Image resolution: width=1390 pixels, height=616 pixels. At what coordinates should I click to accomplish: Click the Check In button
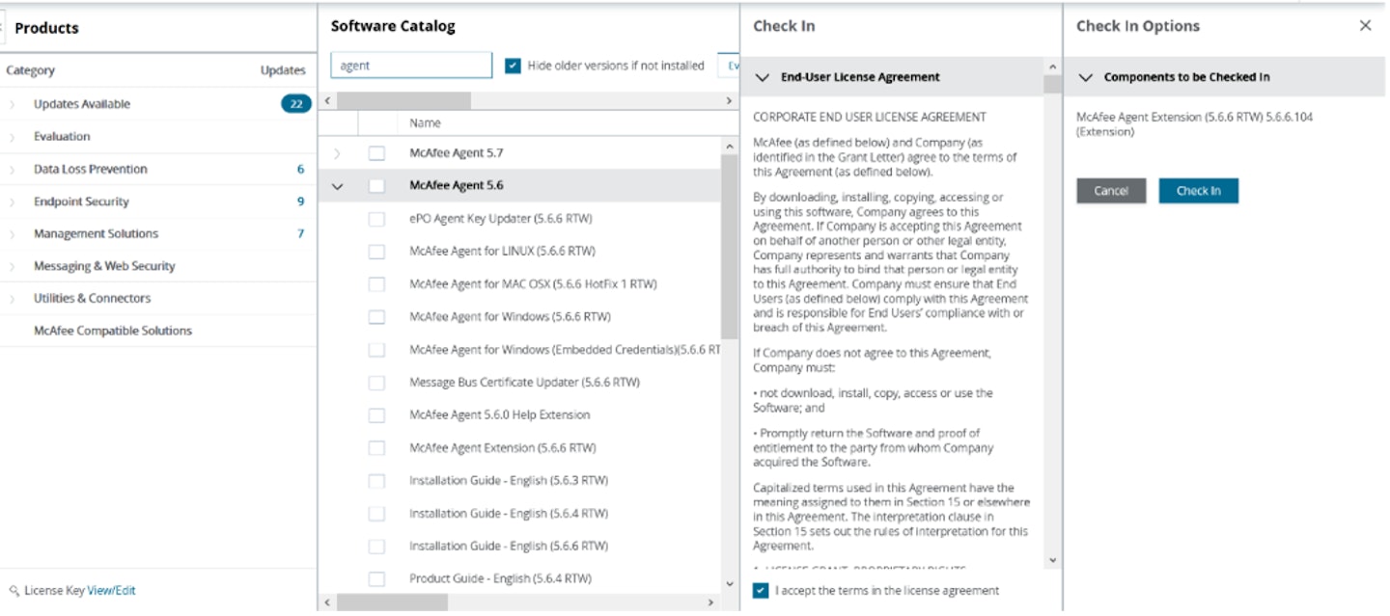(1198, 191)
